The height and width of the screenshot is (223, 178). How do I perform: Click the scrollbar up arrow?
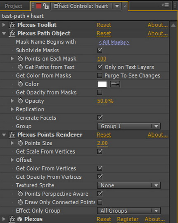[x=173, y=25]
